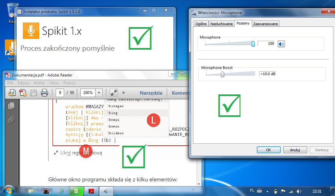Image resolution: width=335 pixels, height=196 pixels.
Task: Click the Anuluj button
Action: point(295,150)
